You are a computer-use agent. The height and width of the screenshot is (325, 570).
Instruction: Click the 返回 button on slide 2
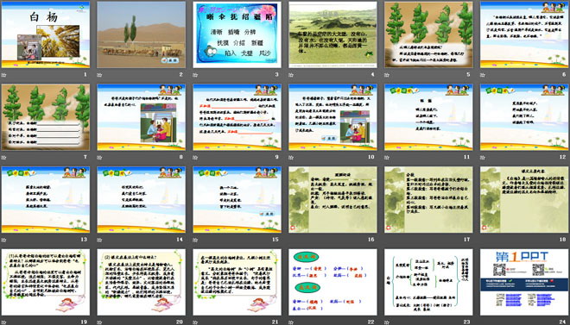(x=170, y=60)
